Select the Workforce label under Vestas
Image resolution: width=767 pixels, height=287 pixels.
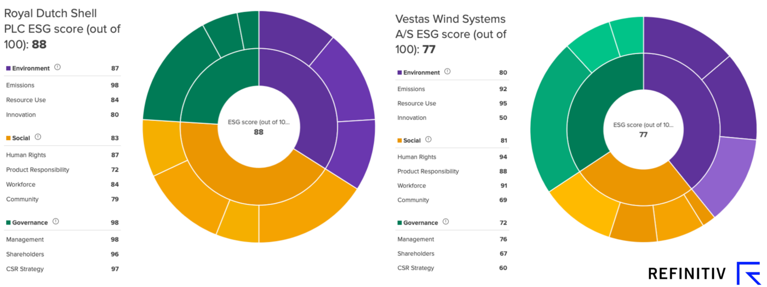pos(411,186)
